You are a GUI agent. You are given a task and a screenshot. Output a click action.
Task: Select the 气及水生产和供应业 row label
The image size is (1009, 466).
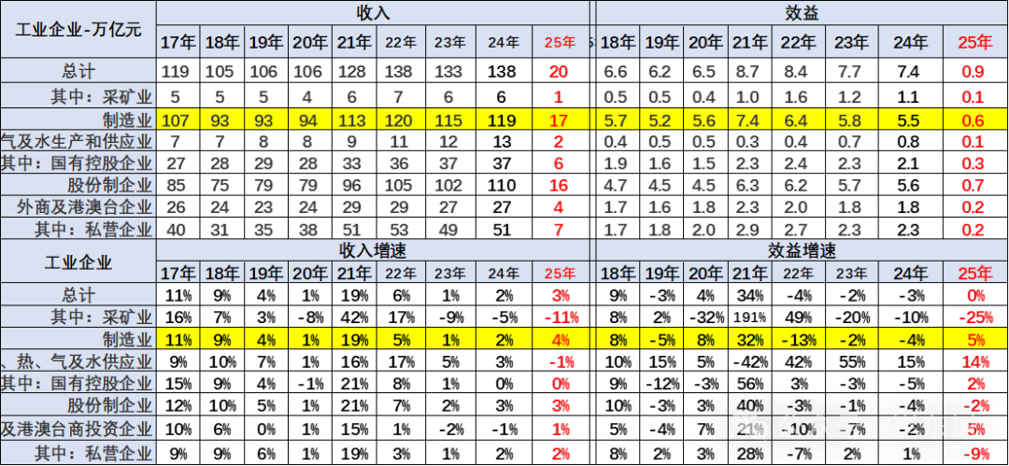pyautogui.click(x=78, y=141)
